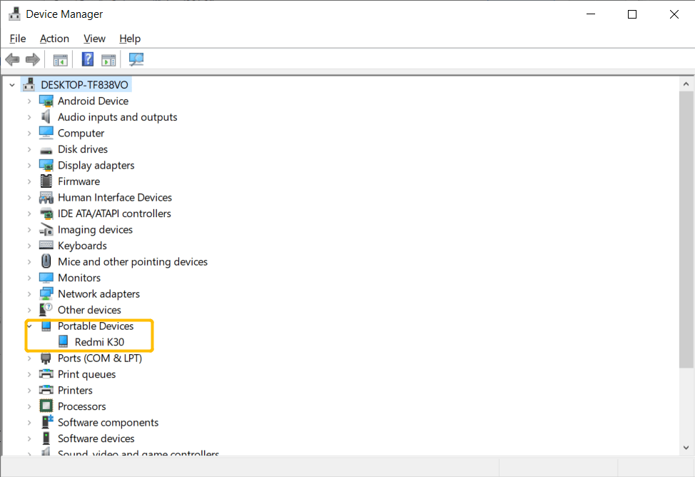
Task: Click the Redmi K30 device icon
Action: tap(64, 342)
